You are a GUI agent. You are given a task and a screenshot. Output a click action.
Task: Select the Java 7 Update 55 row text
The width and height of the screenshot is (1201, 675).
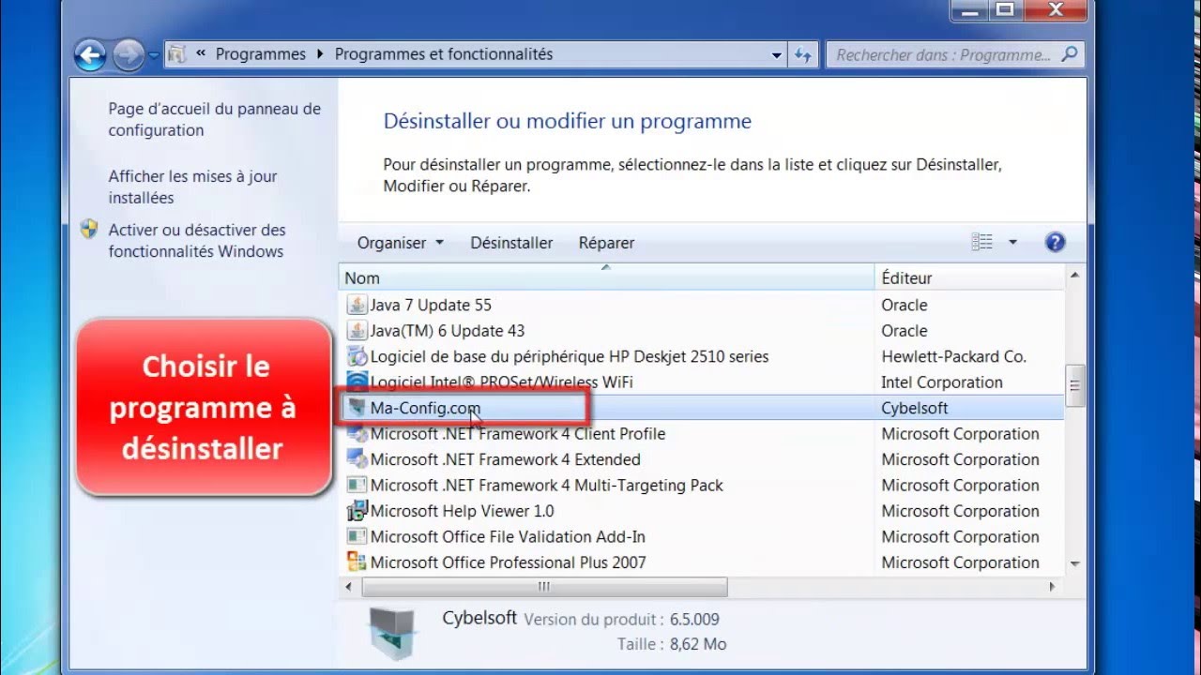[431, 305]
